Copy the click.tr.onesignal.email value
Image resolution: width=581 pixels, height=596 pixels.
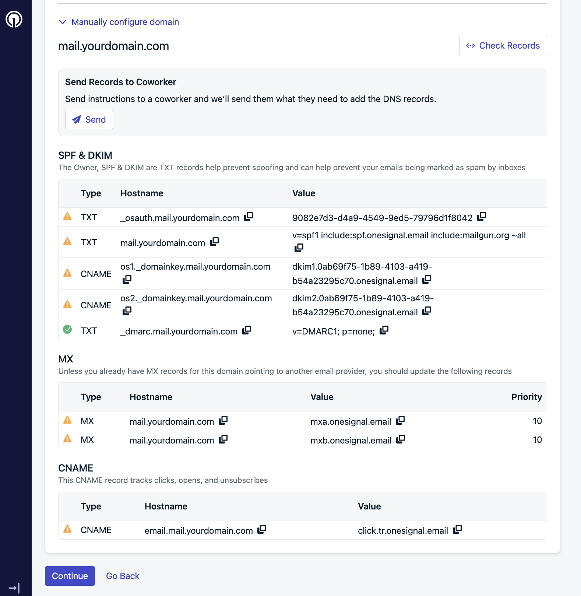coord(457,529)
